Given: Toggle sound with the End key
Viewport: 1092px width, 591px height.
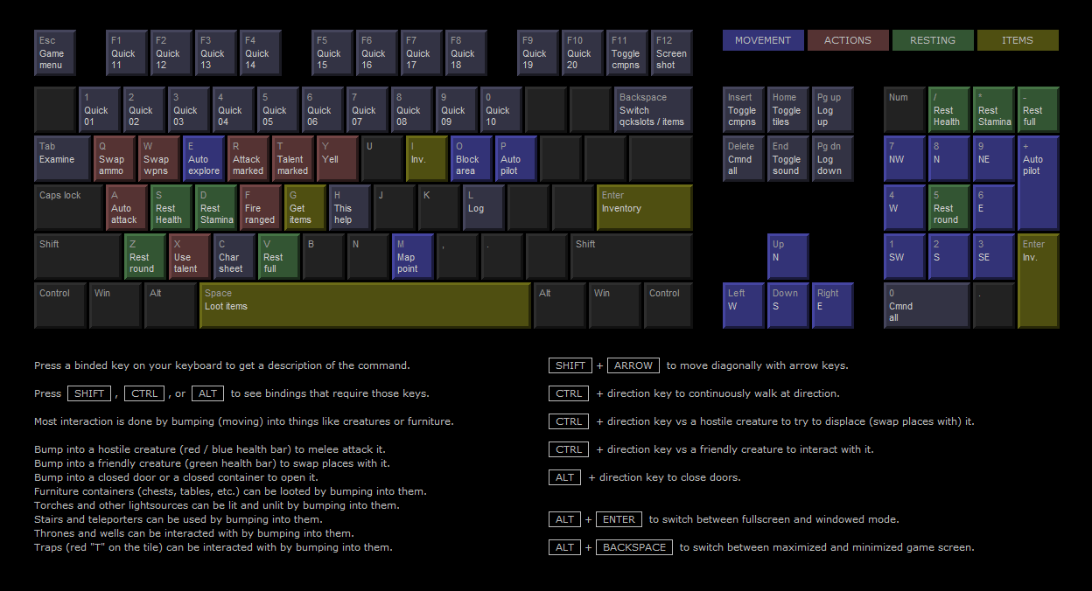Looking at the screenshot, I should (x=787, y=159).
